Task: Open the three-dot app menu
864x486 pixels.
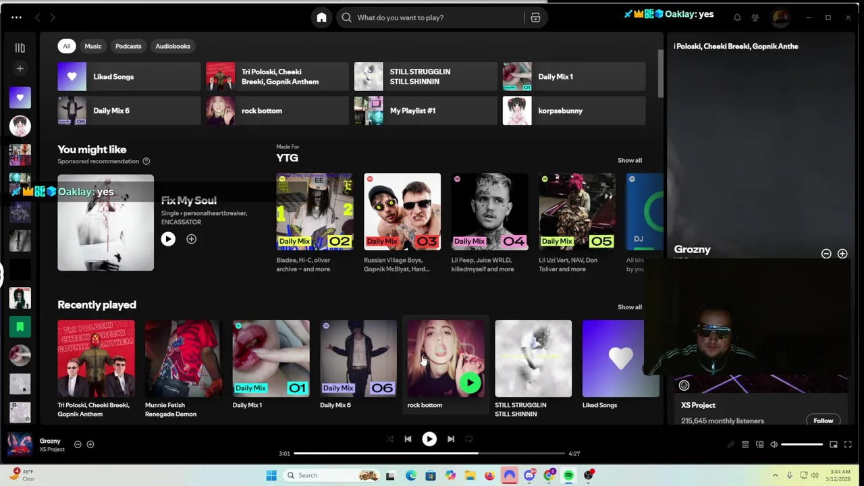Action: coord(16,18)
